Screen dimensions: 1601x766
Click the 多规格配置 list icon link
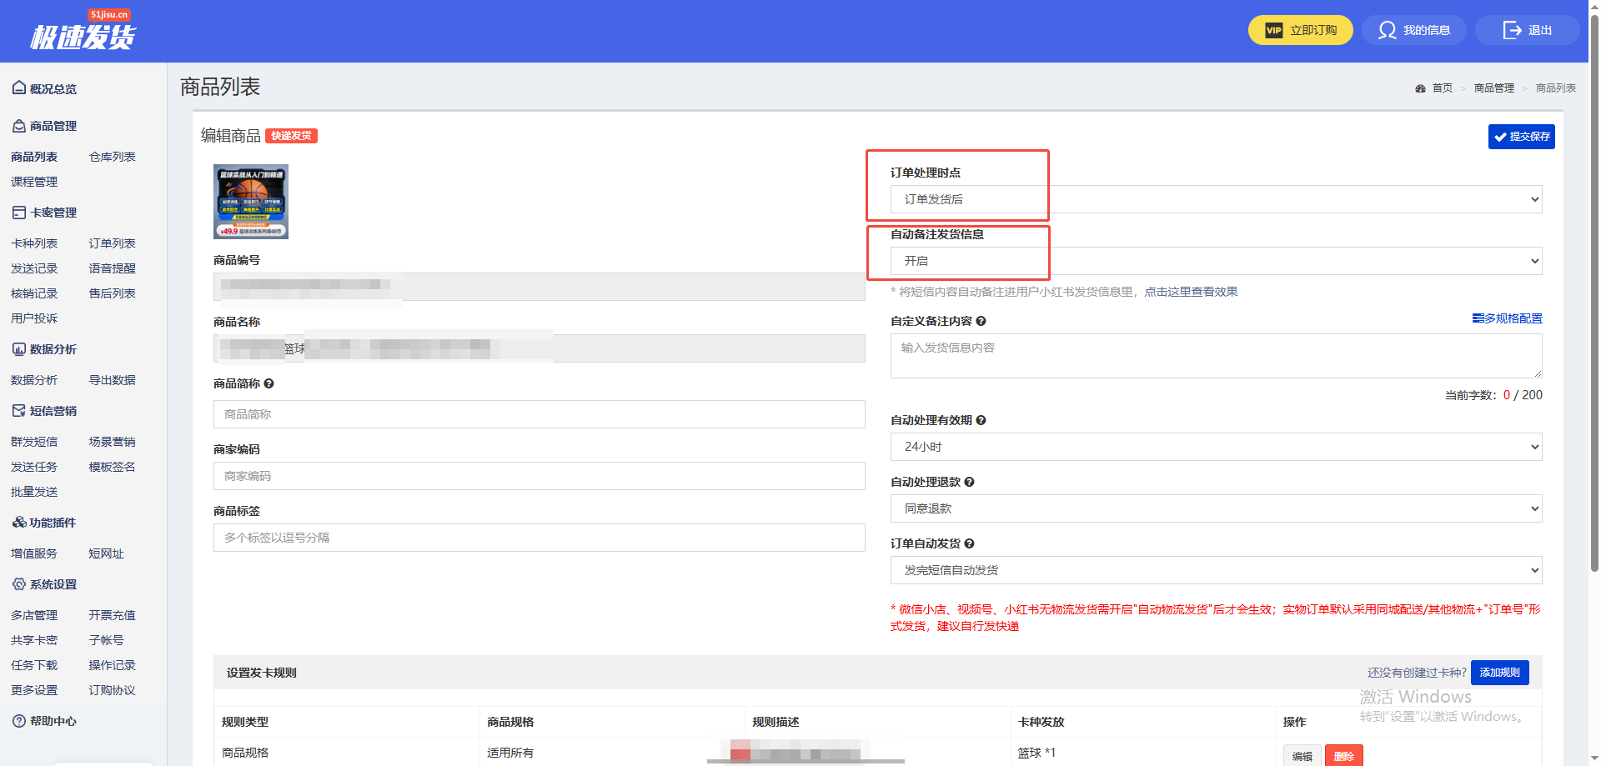pos(1507,318)
